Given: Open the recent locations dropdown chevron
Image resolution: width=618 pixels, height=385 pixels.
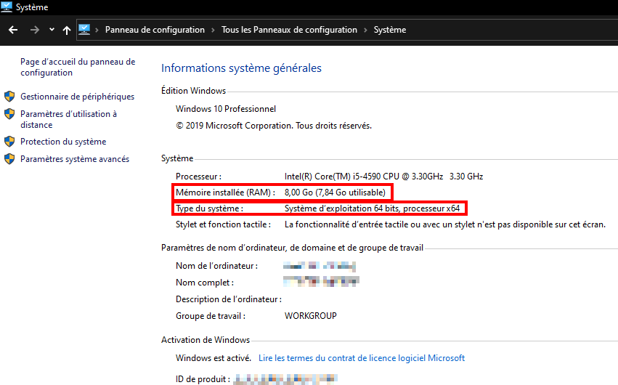Looking at the screenshot, I should pyautogui.click(x=52, y=30).
